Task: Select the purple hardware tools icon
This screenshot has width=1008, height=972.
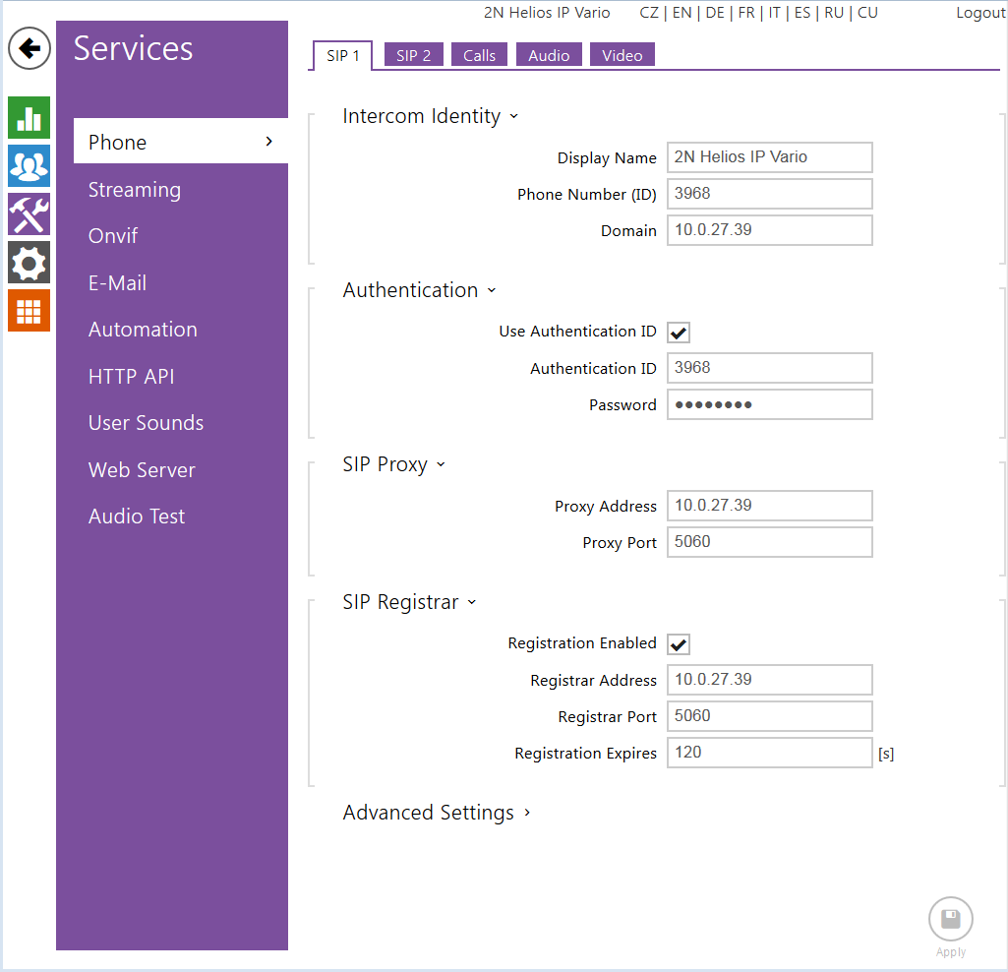Action: pos(30,214)
